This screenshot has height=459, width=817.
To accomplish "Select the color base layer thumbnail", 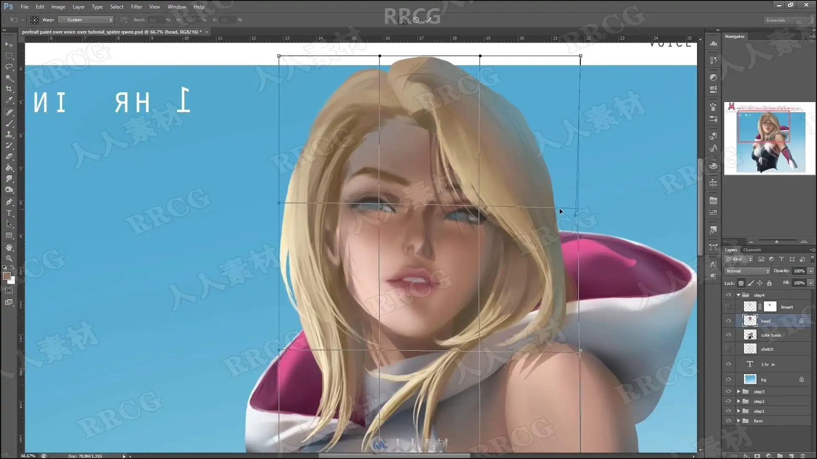I will pos(750,335).
